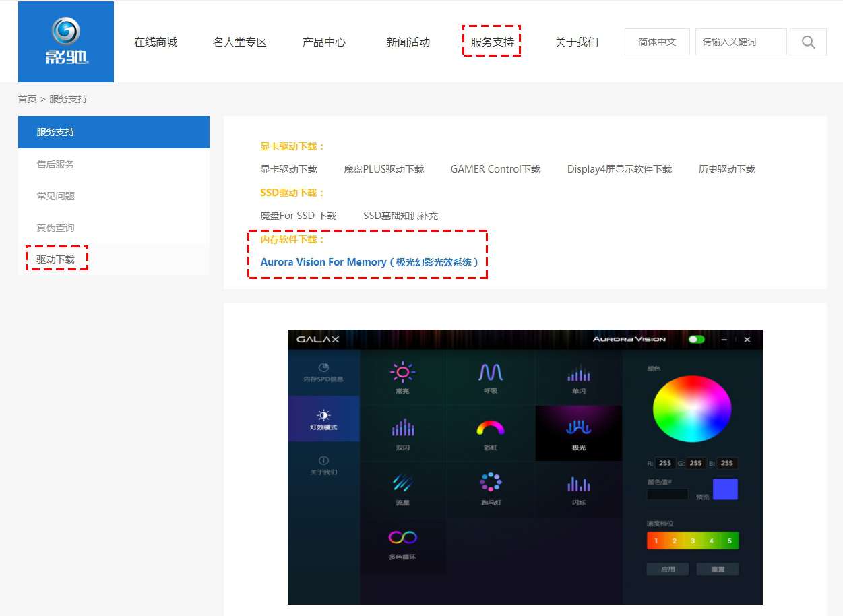Click the 颜色值# hex input field
843x616 pixels.
668,494
